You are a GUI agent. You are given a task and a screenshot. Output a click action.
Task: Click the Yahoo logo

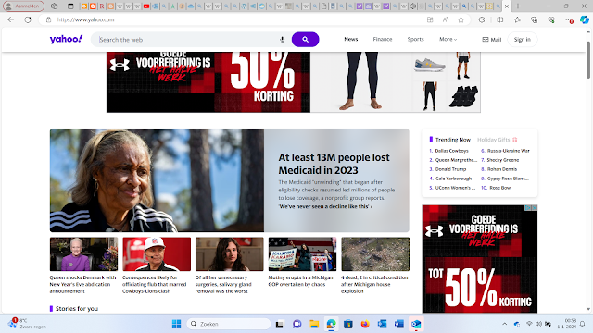click(x=66, y=39)
